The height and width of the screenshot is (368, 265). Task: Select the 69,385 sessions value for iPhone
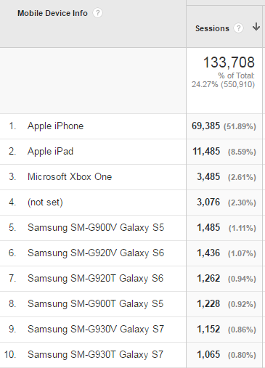coord(205,126)
